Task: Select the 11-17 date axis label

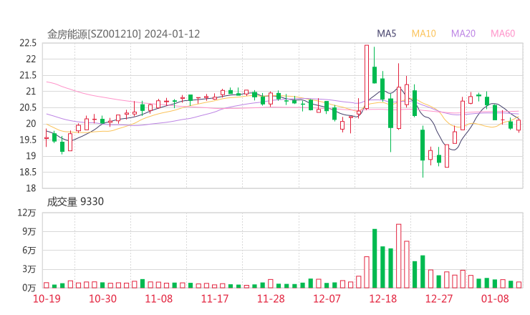Action: tap(214, 299)
